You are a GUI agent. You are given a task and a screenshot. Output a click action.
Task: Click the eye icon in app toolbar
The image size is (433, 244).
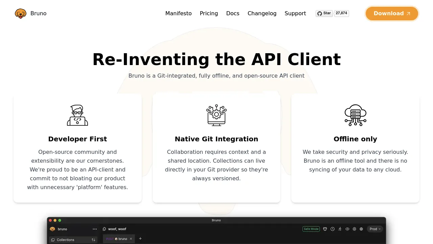click(347, 229)
